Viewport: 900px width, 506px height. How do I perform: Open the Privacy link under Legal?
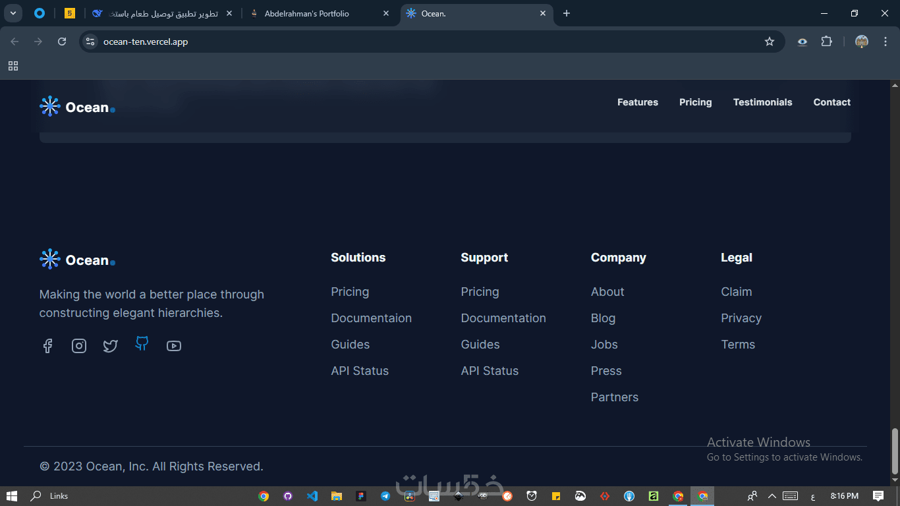pyautogui.click(x=741, y=318)
